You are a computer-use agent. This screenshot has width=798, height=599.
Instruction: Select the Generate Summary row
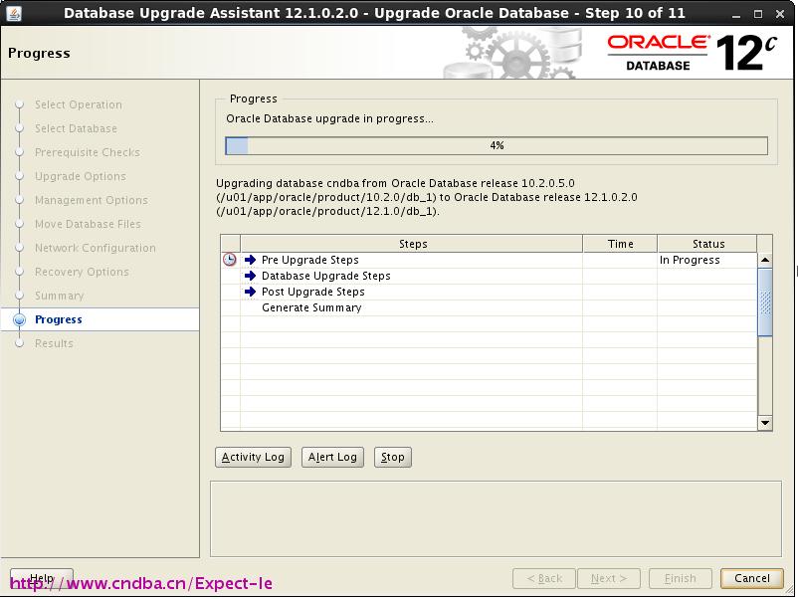pyautogui.click(x=490, y=307)
